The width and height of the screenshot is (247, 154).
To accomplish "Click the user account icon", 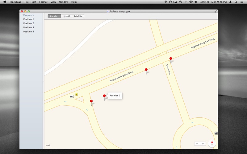I will (x=230, y=2).
